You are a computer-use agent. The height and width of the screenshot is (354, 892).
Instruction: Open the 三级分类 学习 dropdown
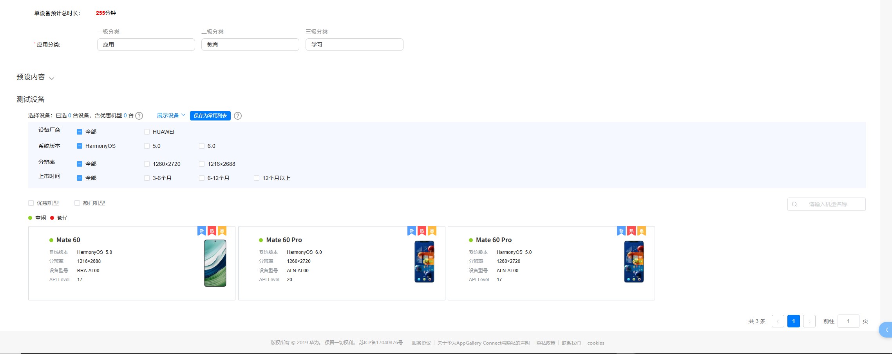click(x=354, y=45)
